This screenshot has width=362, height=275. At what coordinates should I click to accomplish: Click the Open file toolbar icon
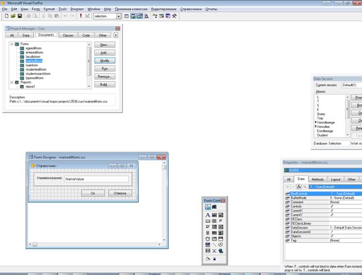point(13,16)
